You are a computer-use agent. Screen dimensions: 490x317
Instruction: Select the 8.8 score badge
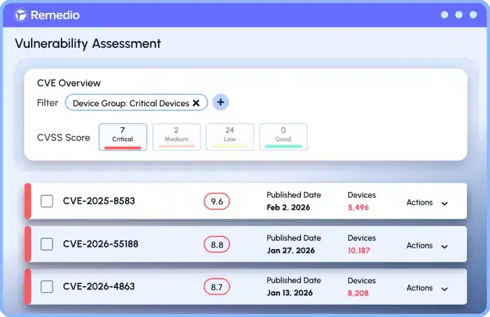point(217,245)
